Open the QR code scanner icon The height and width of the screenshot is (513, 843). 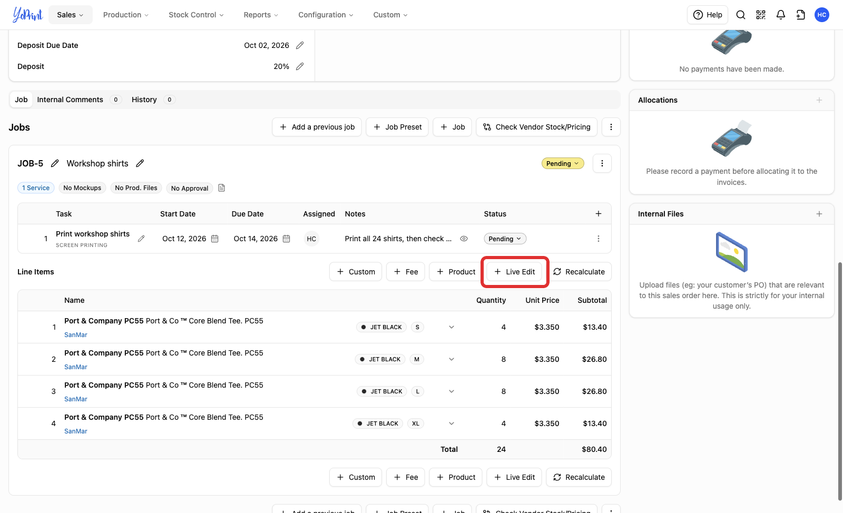coord(761,15)
